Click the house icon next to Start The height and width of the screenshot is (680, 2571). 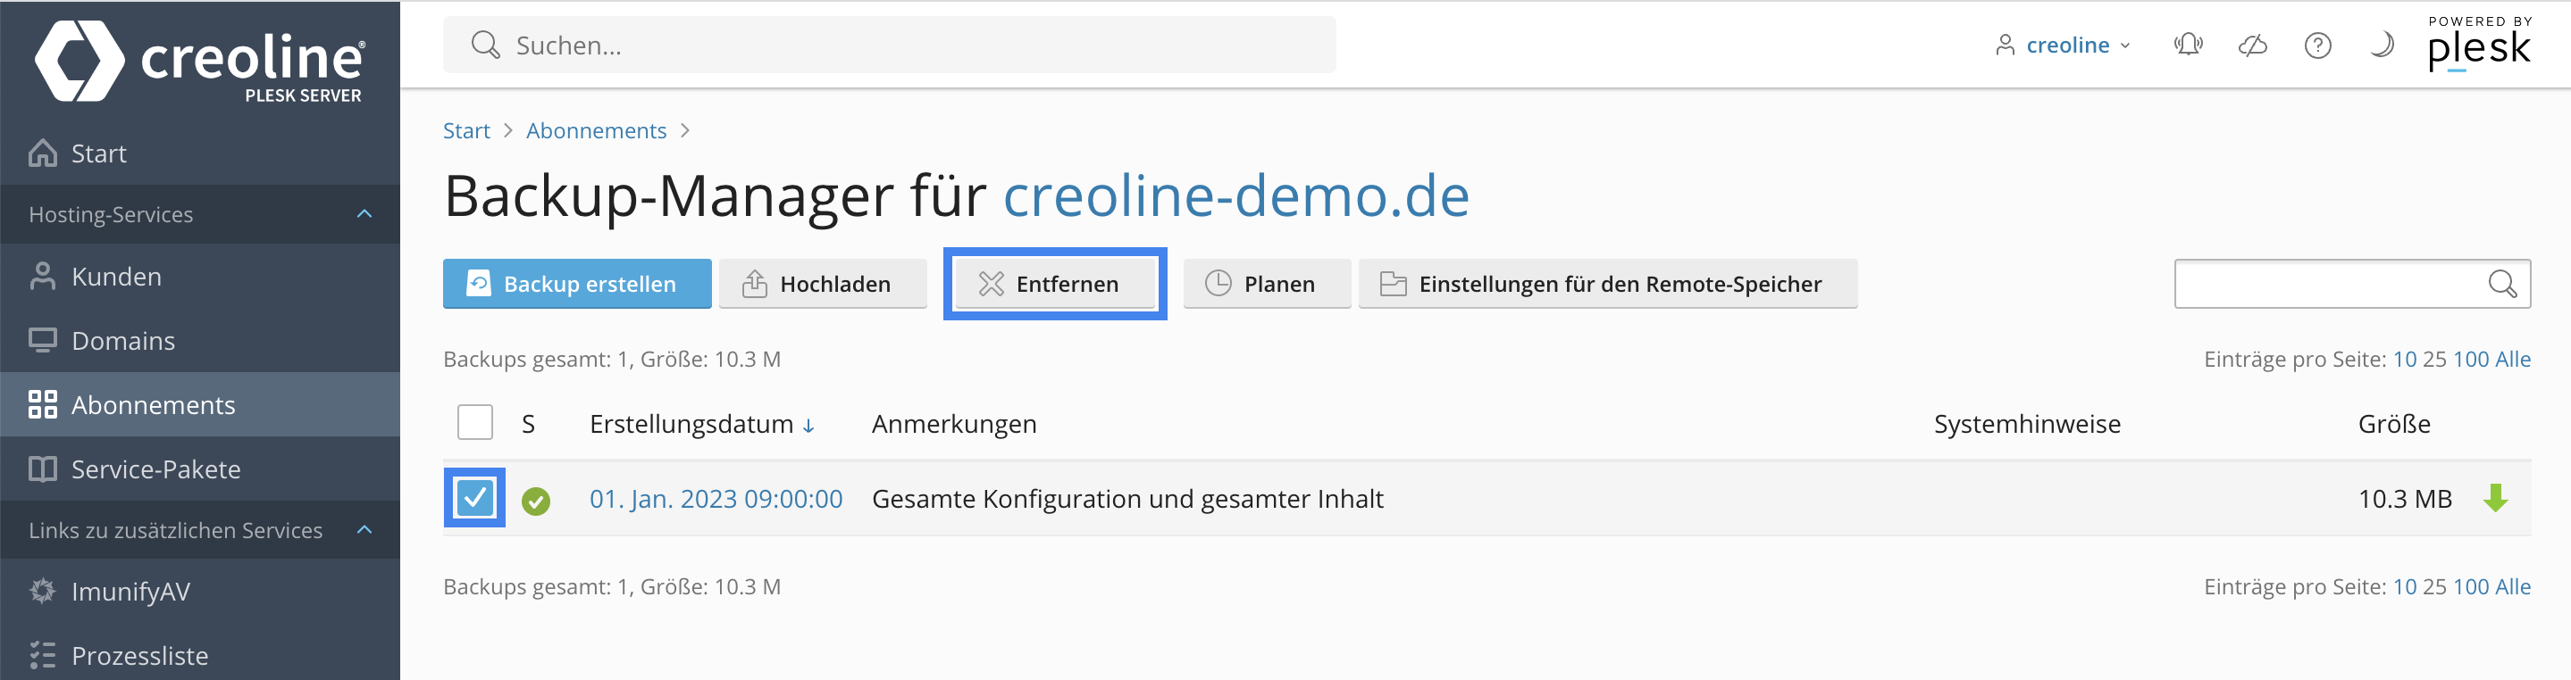[43, 153]
